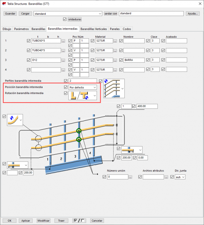
Task: Expand the curved rail end dropdown arrow
Action: (21, 120)
